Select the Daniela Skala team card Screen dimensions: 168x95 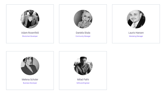[x=83, y=24]
